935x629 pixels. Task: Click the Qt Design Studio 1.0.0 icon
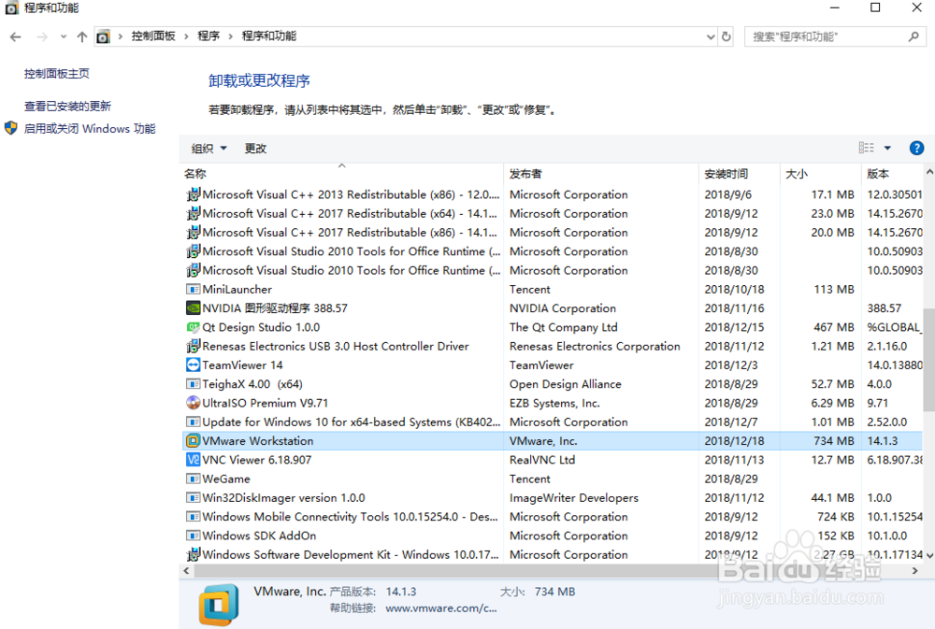coord(193,327)
